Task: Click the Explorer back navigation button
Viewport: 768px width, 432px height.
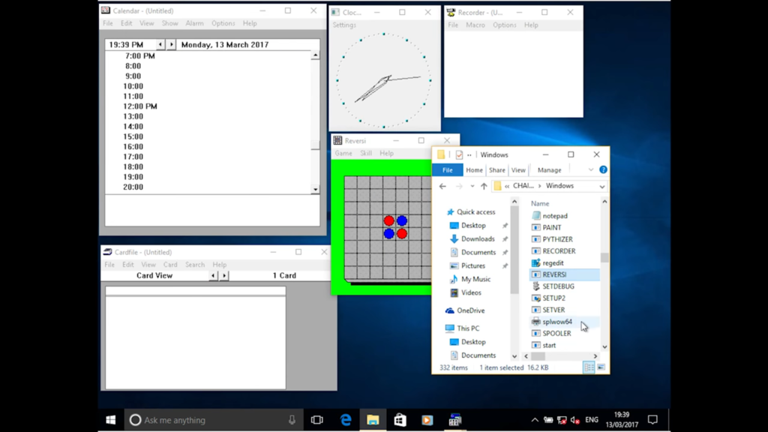Action: (442, 185)
